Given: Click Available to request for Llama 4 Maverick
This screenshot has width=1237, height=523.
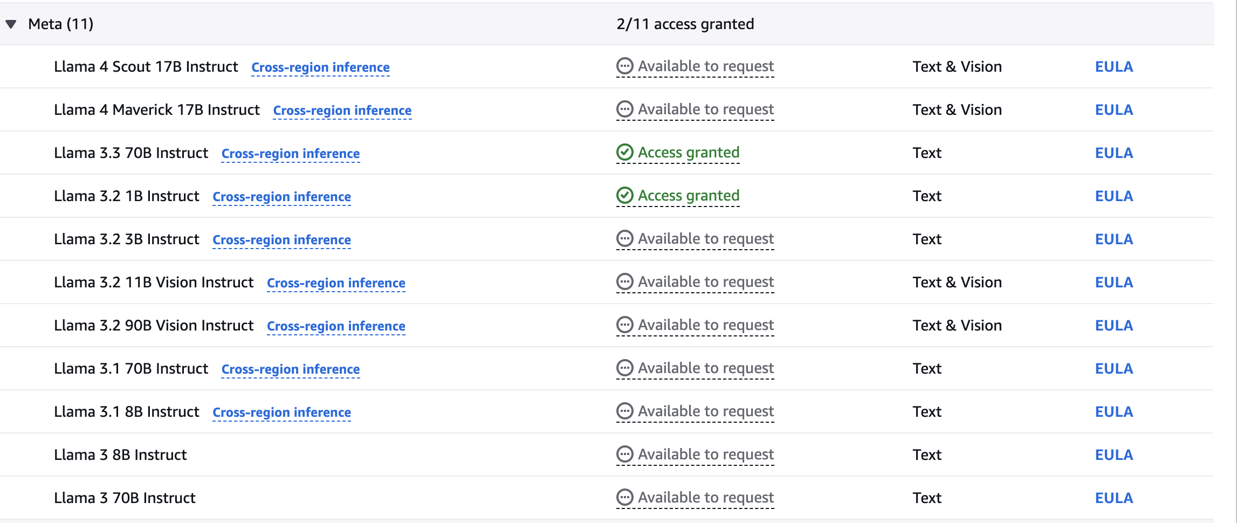Looking at the screenshot, I should [x=706, y=109].
